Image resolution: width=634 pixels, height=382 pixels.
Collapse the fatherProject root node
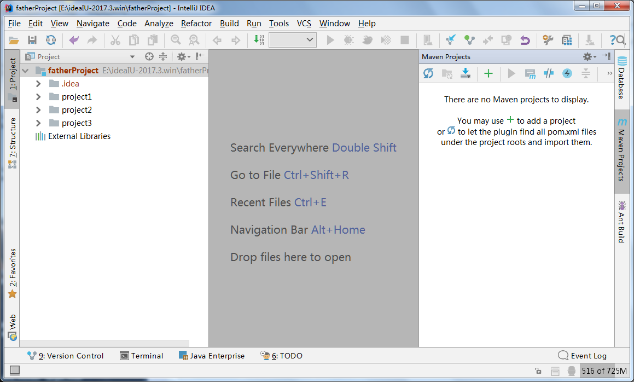(26, 71)
